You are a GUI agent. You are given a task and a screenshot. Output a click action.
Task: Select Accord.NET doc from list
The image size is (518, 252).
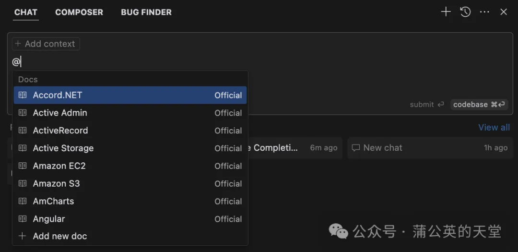pyautogui.click(x=130, y=95)
